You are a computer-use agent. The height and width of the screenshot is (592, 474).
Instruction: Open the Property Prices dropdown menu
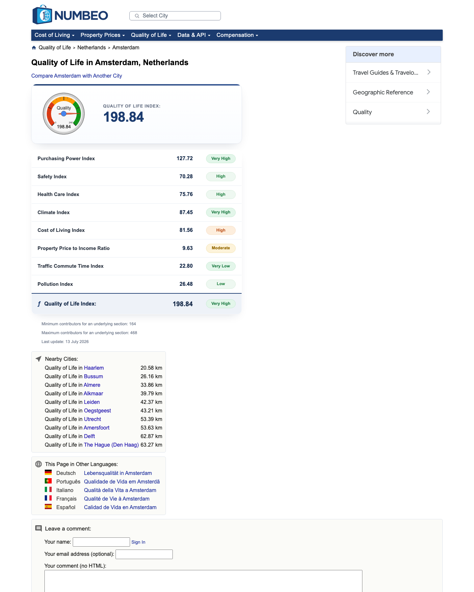pyautogui.click(x=103, y=35)
